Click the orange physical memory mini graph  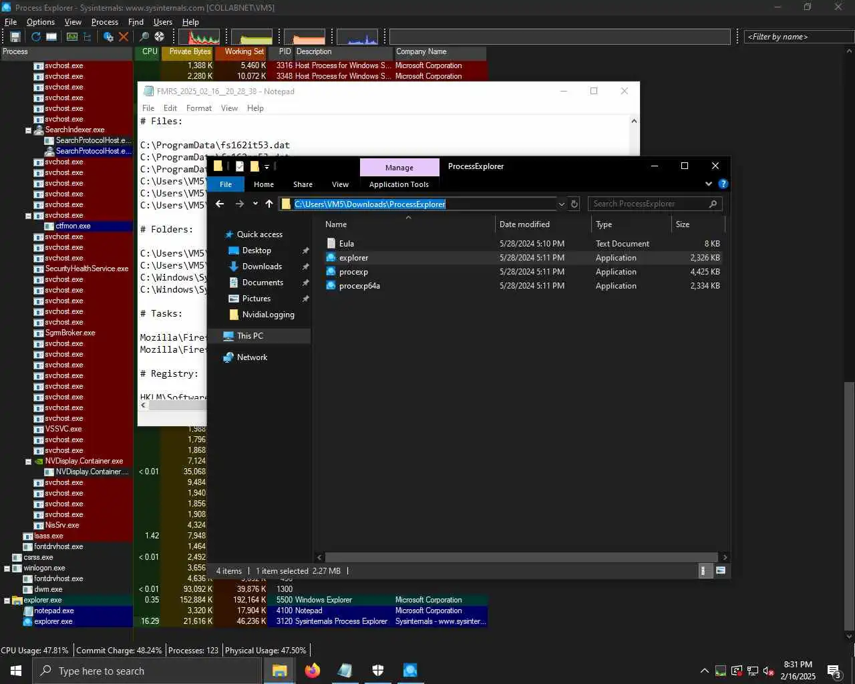pyautogui.click(x=305, y=37)
